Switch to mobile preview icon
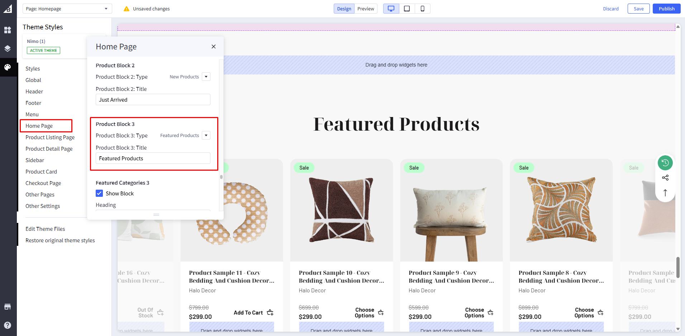This screenshot has width=685, height=336. 422,9
